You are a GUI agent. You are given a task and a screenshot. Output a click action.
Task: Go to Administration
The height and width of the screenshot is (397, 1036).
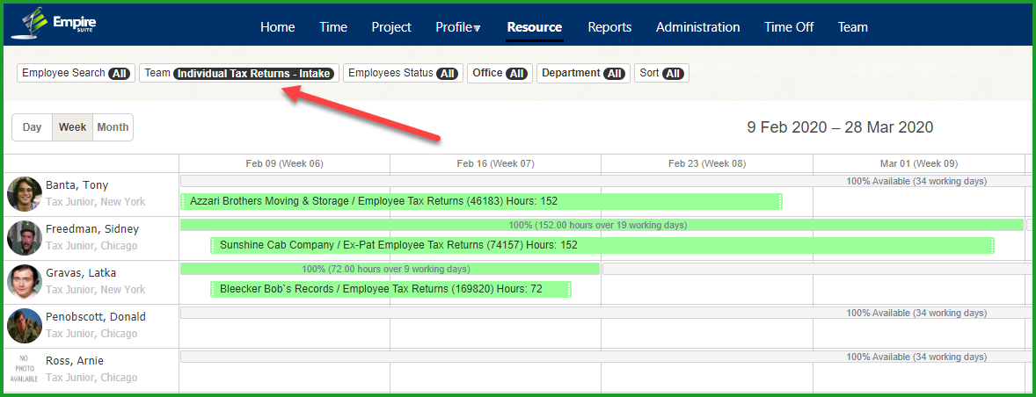coord(697,27)
